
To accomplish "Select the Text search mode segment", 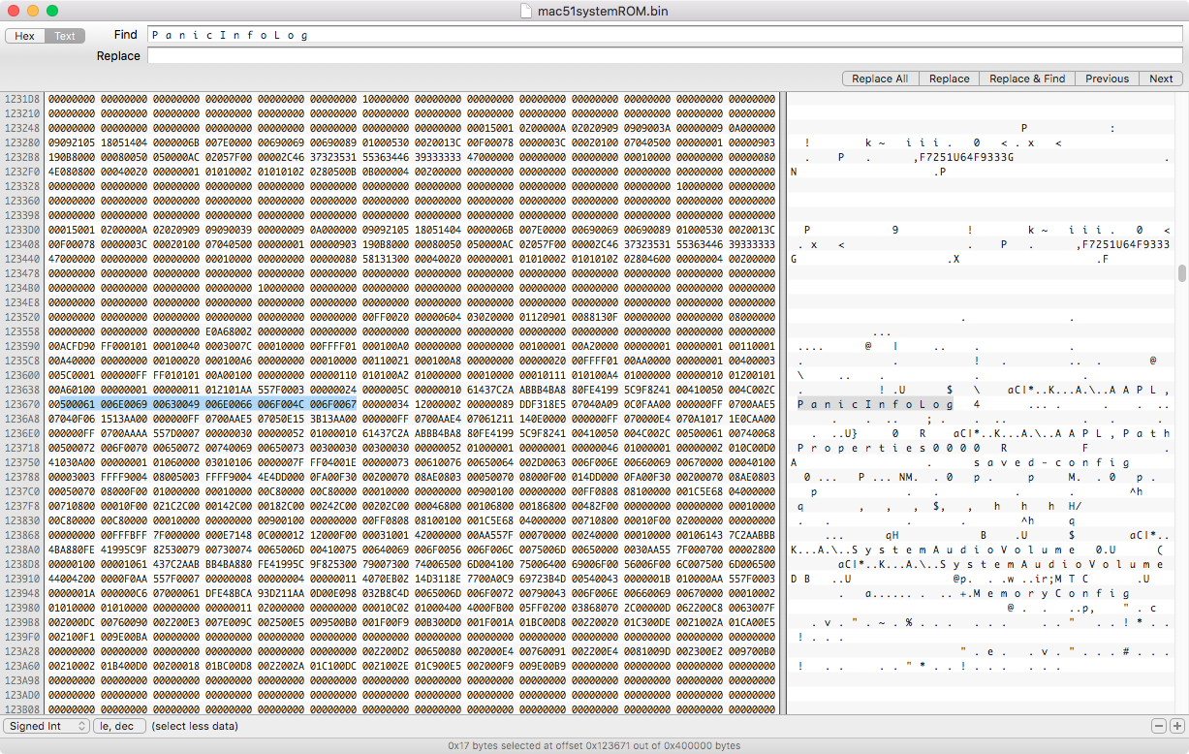I will coord(65,36).
